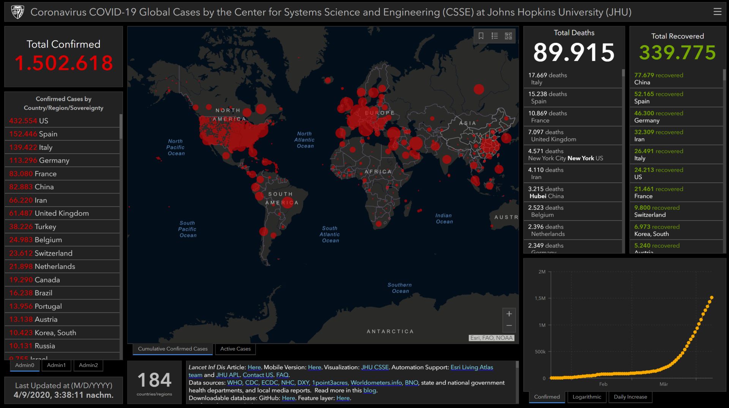This screenshot has width=729, height=408.
Task: Open the Mobile Version Here link
Action: point(314,367)
